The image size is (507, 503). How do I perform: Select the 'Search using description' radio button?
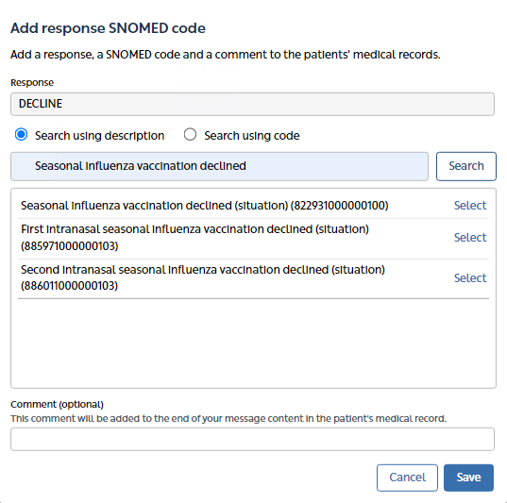click(21, 134)
